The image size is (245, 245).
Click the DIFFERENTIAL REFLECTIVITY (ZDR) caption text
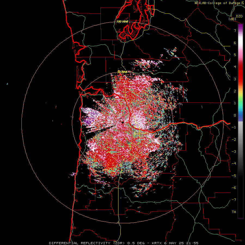coord(88,243)
